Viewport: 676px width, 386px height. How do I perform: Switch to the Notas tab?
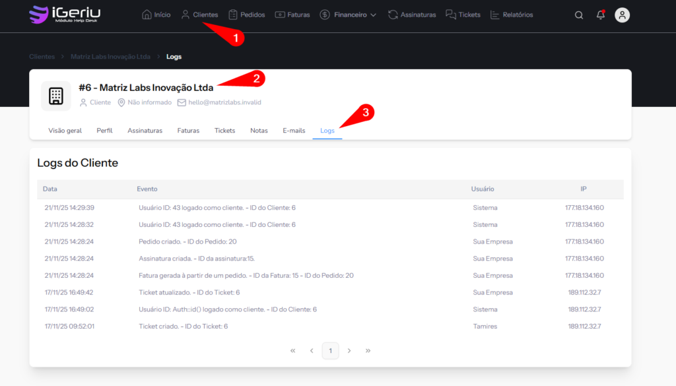[259, 131]
